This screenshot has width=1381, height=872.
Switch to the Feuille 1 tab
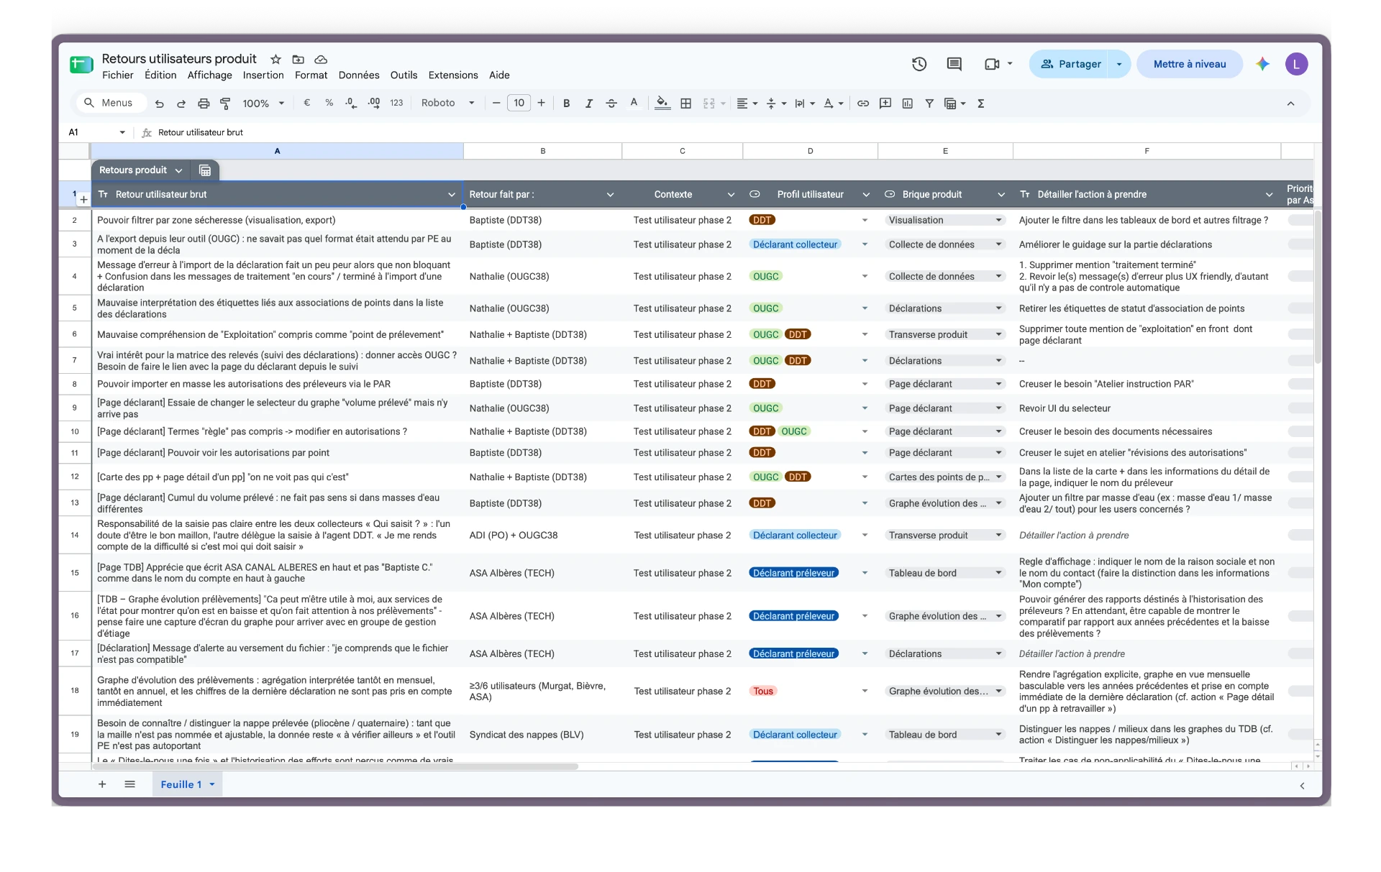tap(187, 784)
